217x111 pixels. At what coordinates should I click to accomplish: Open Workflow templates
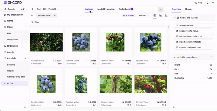coord(16,77)
